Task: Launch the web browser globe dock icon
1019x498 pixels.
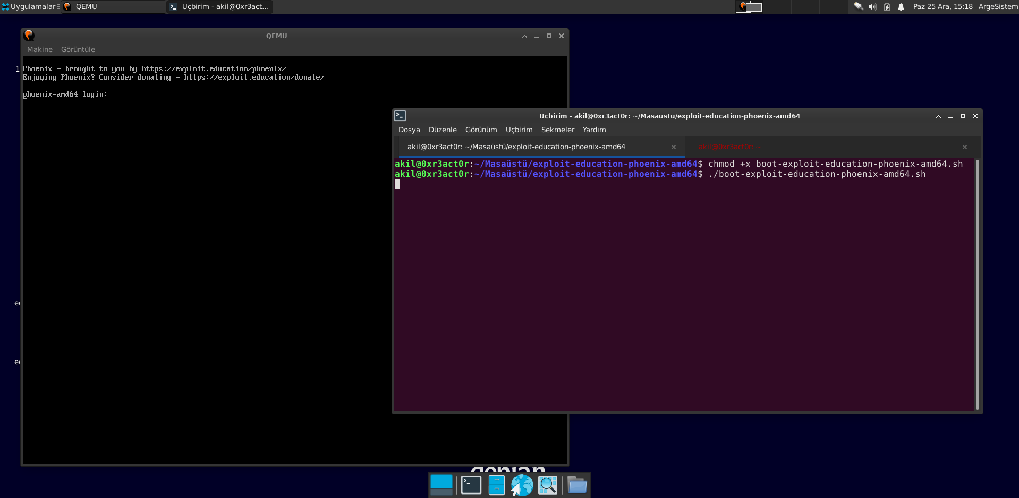Action: [522, 485]
